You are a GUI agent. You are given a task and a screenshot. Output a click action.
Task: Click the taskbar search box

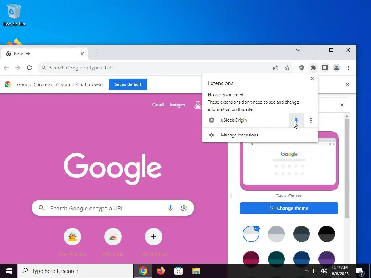click(x=75, y=271)
